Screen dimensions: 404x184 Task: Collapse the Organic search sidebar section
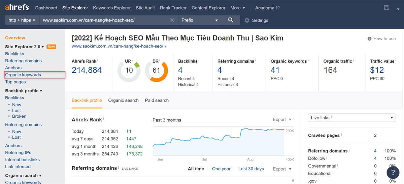click(23, 175)
